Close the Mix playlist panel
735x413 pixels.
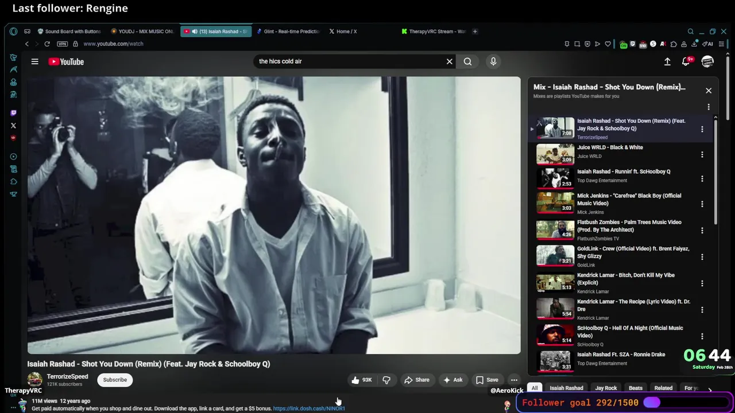(709, 91)
